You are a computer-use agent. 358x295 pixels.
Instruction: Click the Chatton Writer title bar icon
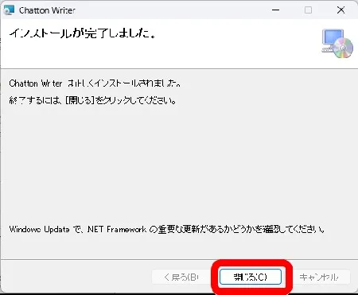tap(9, 10)
